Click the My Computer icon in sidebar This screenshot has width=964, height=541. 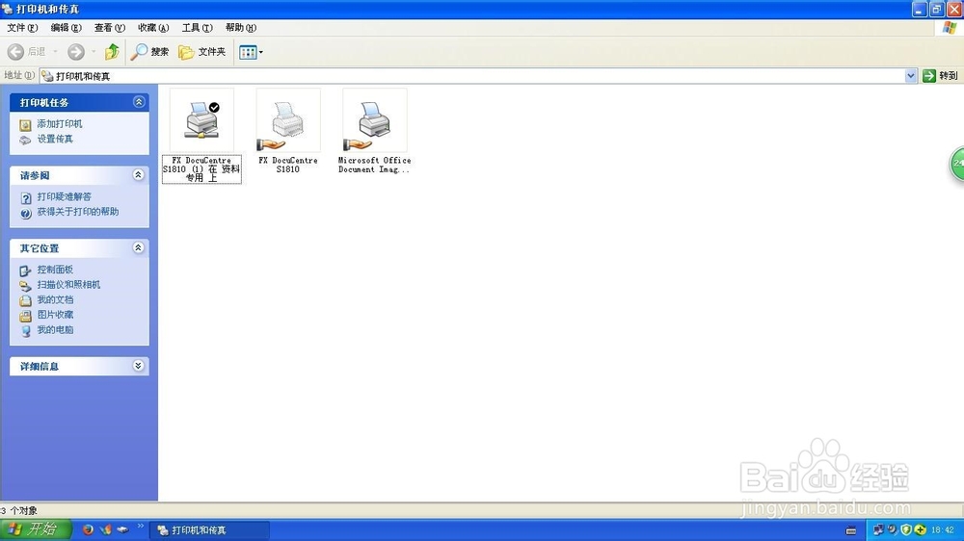coord(25,331)
